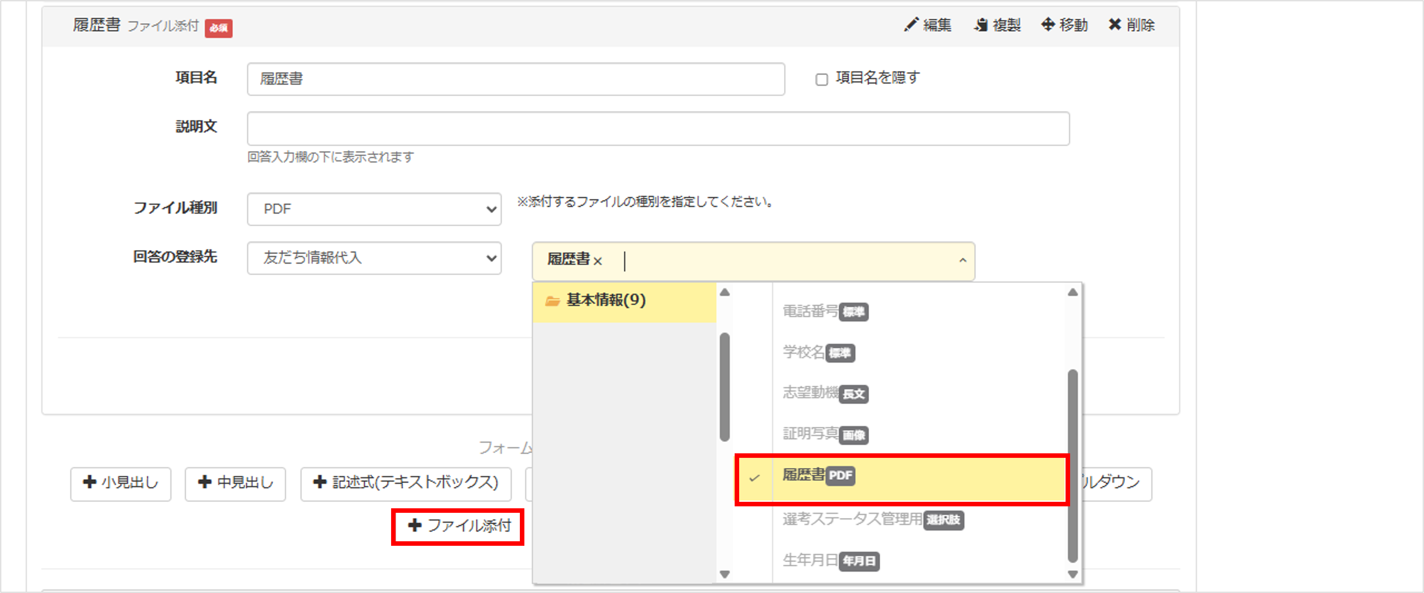Image resolution: width=1424 pixels, height=593 pixels.
Task: Click the plus icon on 記述式(テキストボックス)
Action: [320, 482]
